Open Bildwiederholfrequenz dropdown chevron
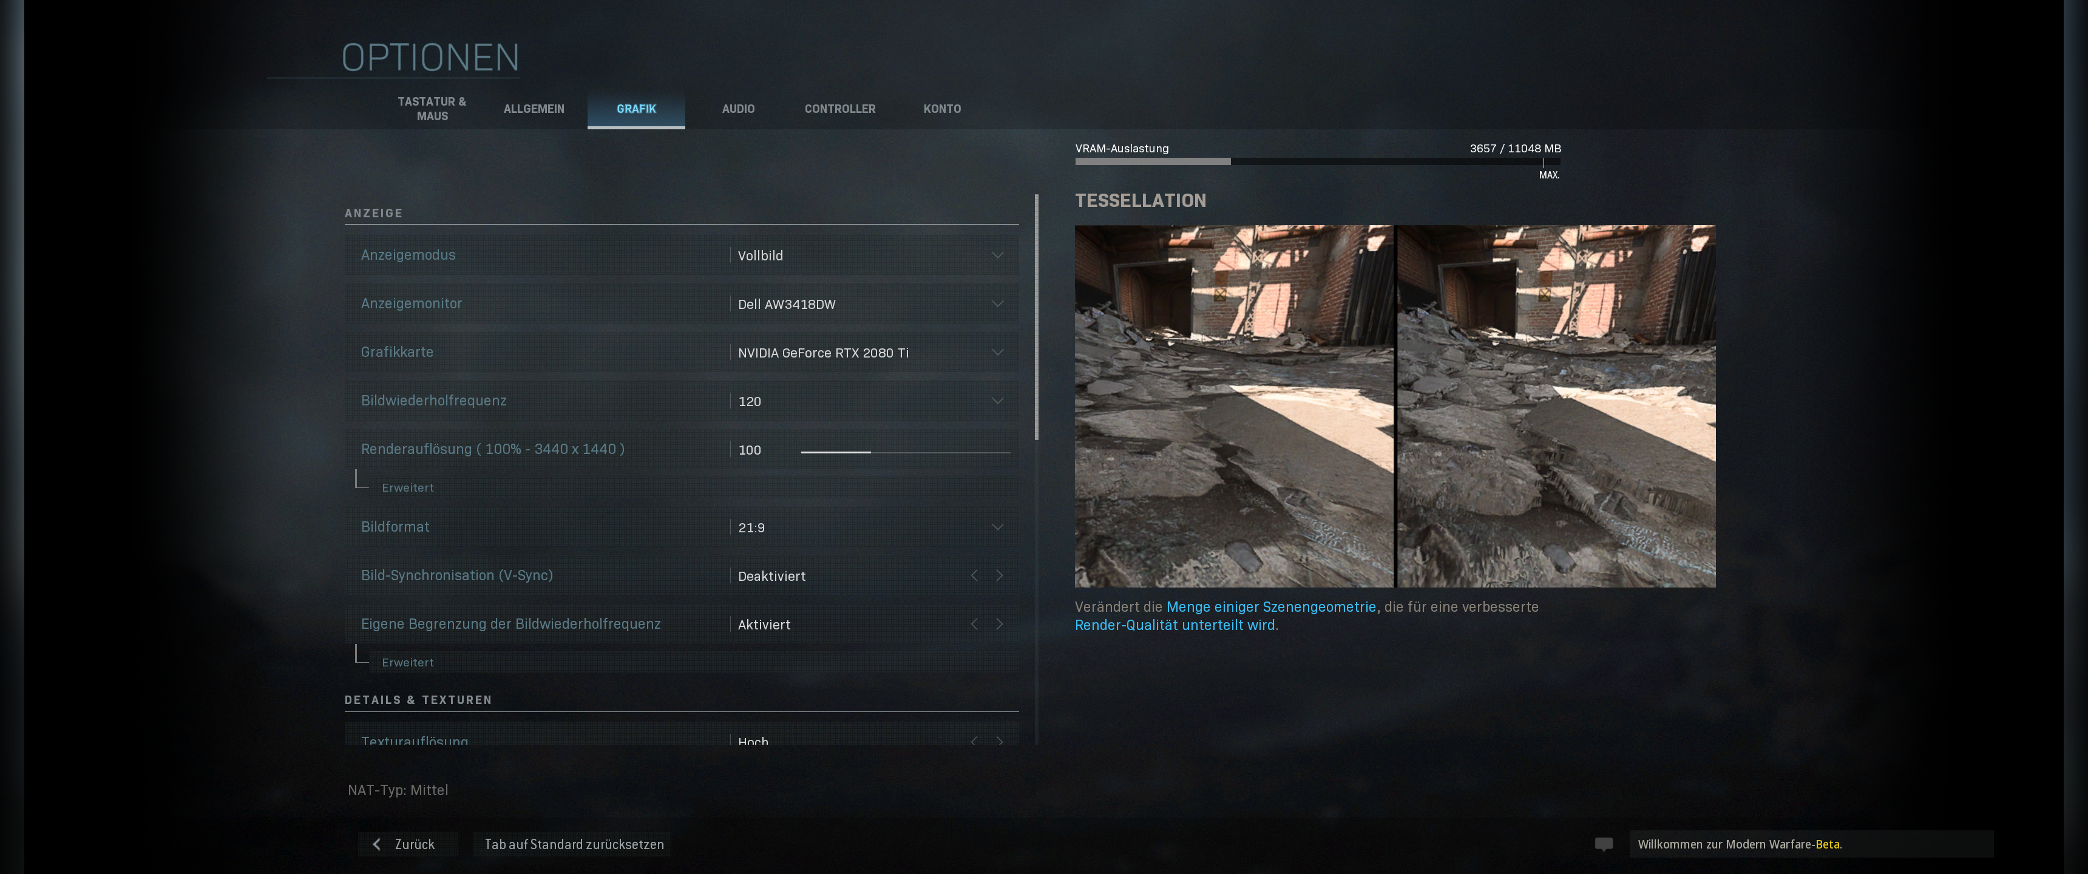Screen dimensions: 2088x874 tap(997, 401)
